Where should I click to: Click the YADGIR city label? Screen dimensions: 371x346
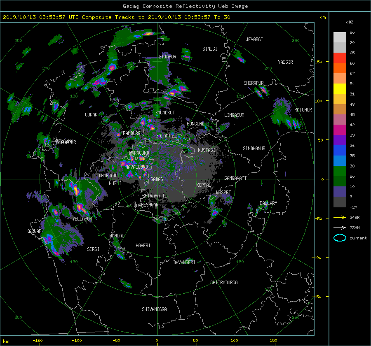pos(285,62)
